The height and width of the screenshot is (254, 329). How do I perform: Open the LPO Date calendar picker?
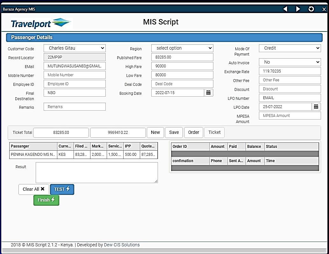point(316,107)
